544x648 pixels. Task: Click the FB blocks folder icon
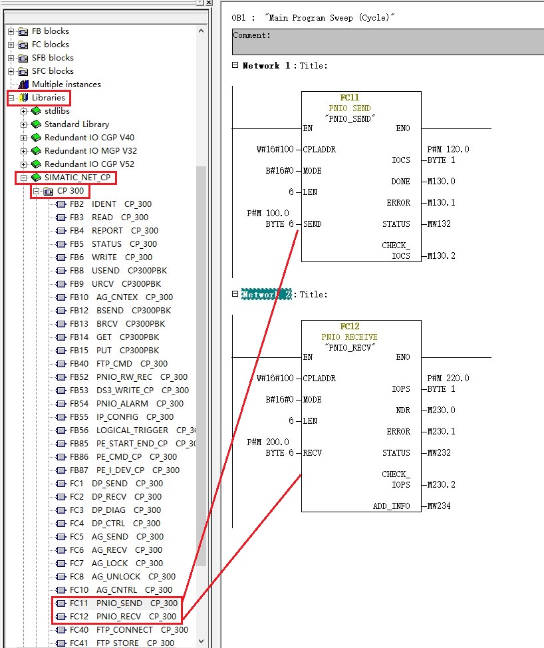pyautogui.click(x=23, y=31)
